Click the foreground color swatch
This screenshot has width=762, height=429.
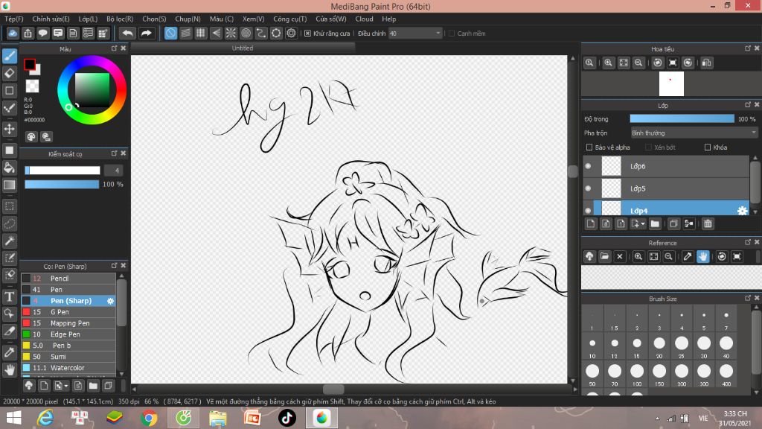[x=29, y=64]
